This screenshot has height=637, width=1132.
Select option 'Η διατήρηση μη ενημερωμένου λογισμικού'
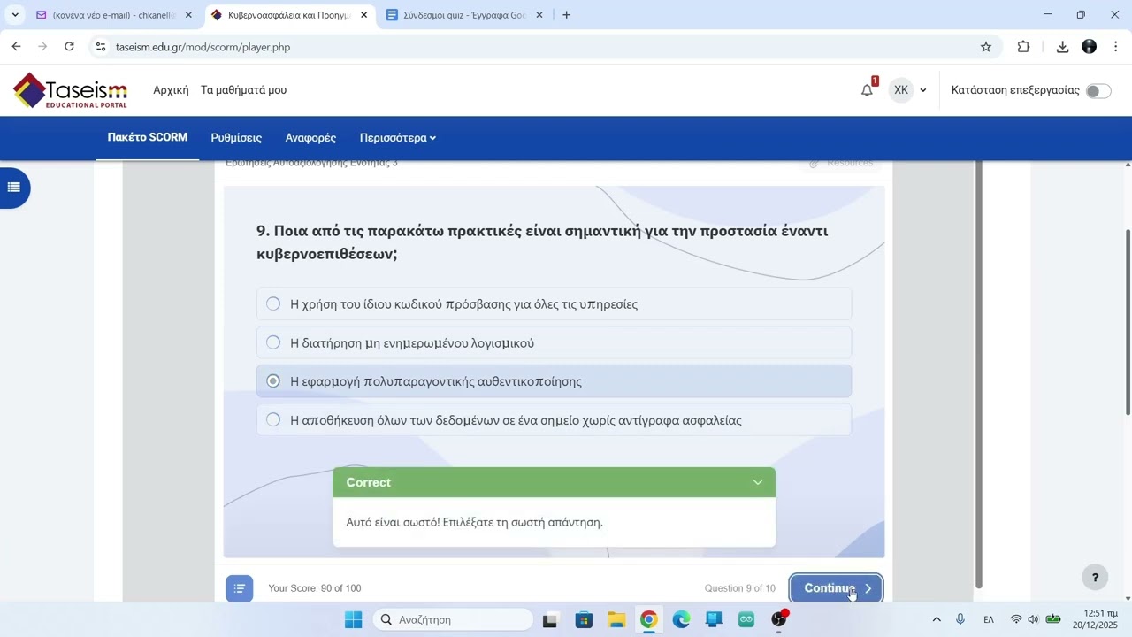point(554,343)
